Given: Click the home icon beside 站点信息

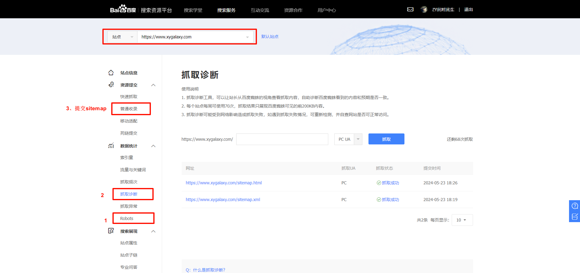Looking at the screenshot, I should (x=111, y=73).
